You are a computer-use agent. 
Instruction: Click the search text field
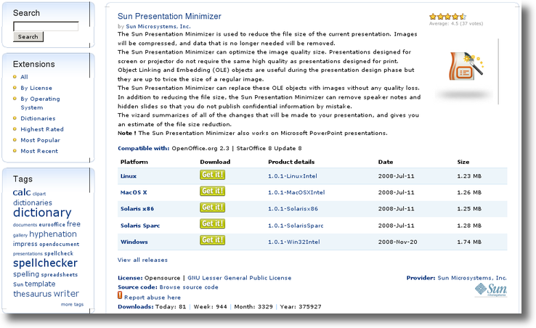(x=46, y=26)
